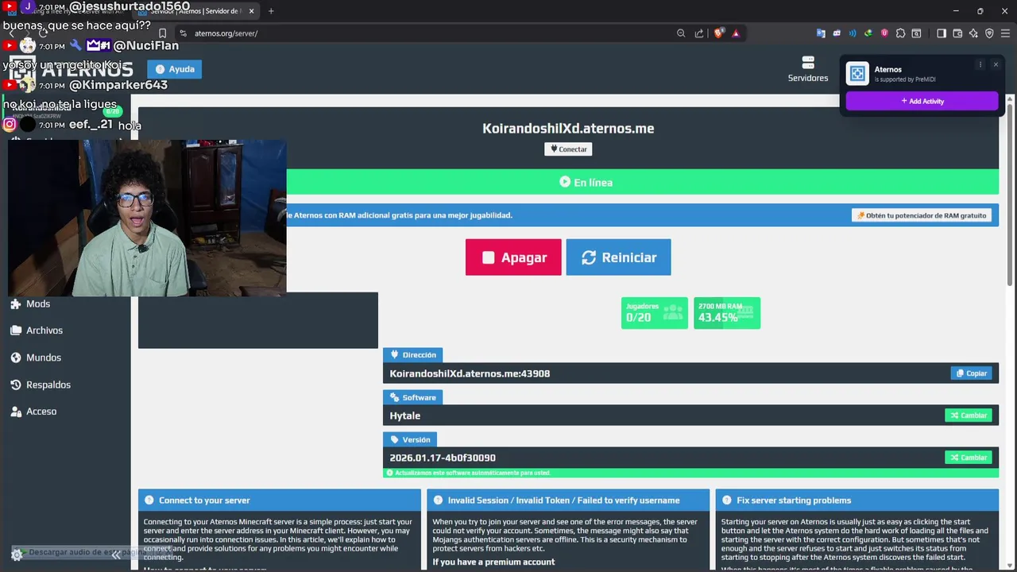Click the Instagram icon in chat overlay
Viewport: 1017px width, 572px height.
click(10, 124)
